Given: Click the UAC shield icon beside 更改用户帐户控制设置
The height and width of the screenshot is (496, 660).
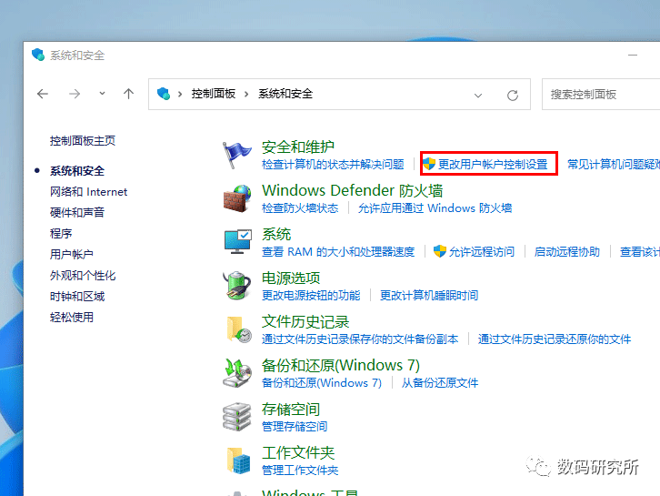Looking at the screenshot, I should tap(429, 164).
